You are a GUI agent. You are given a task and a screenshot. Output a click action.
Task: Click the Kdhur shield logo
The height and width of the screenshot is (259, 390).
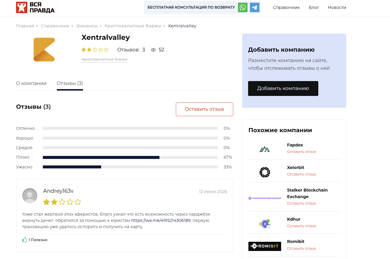264,224
